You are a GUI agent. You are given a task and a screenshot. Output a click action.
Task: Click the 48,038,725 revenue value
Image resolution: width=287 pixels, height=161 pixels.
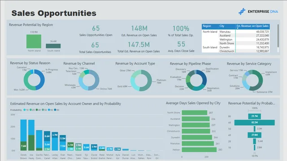262,32
